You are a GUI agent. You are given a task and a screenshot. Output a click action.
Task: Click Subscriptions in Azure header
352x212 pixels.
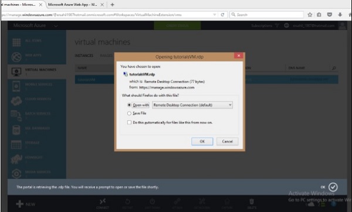[x=262, y=26]
